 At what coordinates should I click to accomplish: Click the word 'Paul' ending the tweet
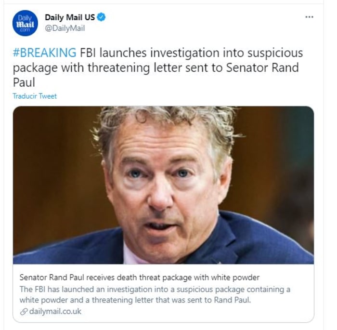[x=24, y=82]
